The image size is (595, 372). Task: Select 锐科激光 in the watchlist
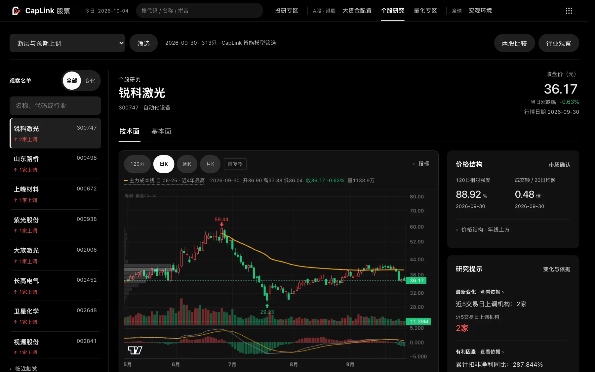click(x=55, y=133)
